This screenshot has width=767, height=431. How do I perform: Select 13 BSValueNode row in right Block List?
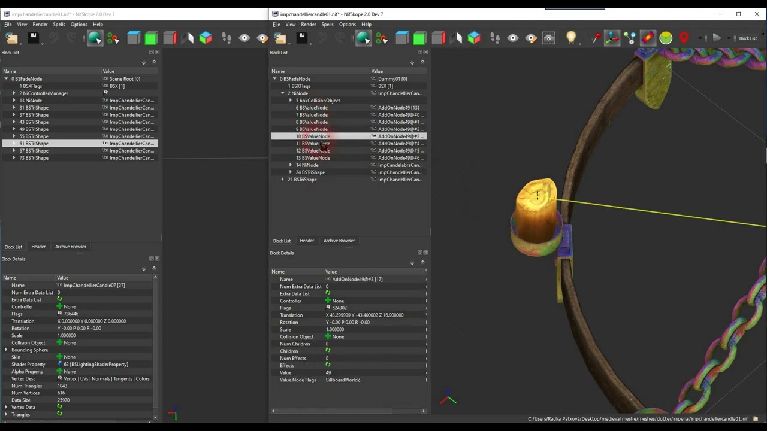[348, 158]
